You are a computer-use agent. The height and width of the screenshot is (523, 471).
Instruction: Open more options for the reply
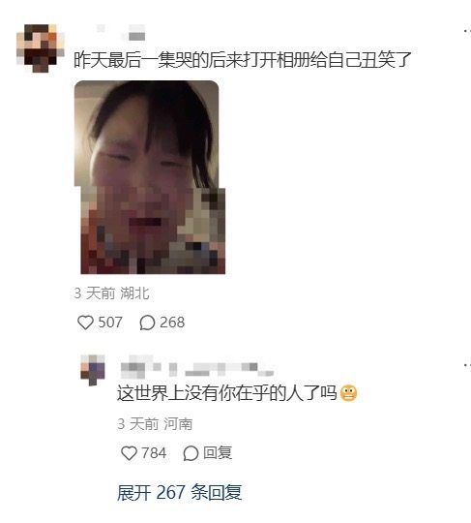467,365
